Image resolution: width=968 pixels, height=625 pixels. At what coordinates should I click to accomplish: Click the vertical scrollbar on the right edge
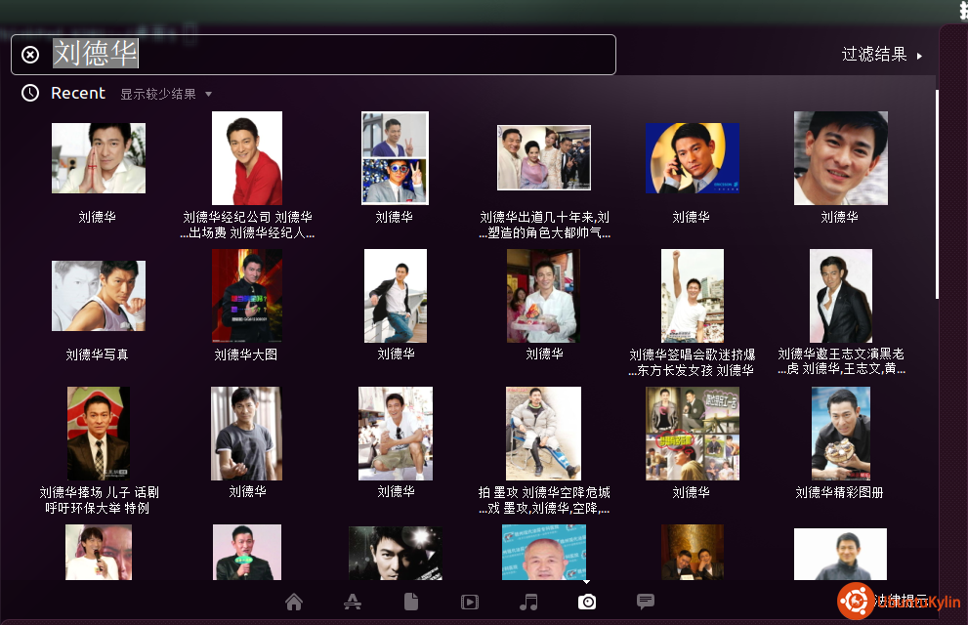[937, 195]
